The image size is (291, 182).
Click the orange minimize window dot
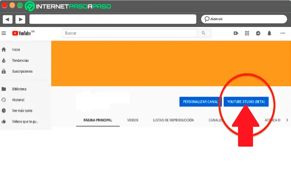[x=12, y=5]
